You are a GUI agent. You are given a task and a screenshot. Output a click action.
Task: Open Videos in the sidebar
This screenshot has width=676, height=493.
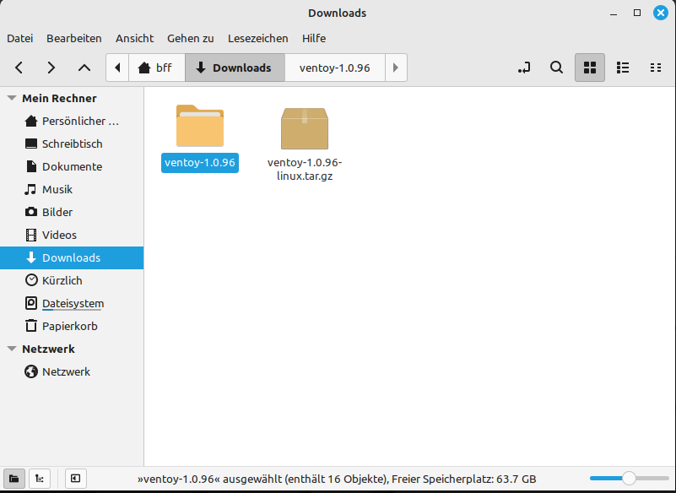(72, 235)
